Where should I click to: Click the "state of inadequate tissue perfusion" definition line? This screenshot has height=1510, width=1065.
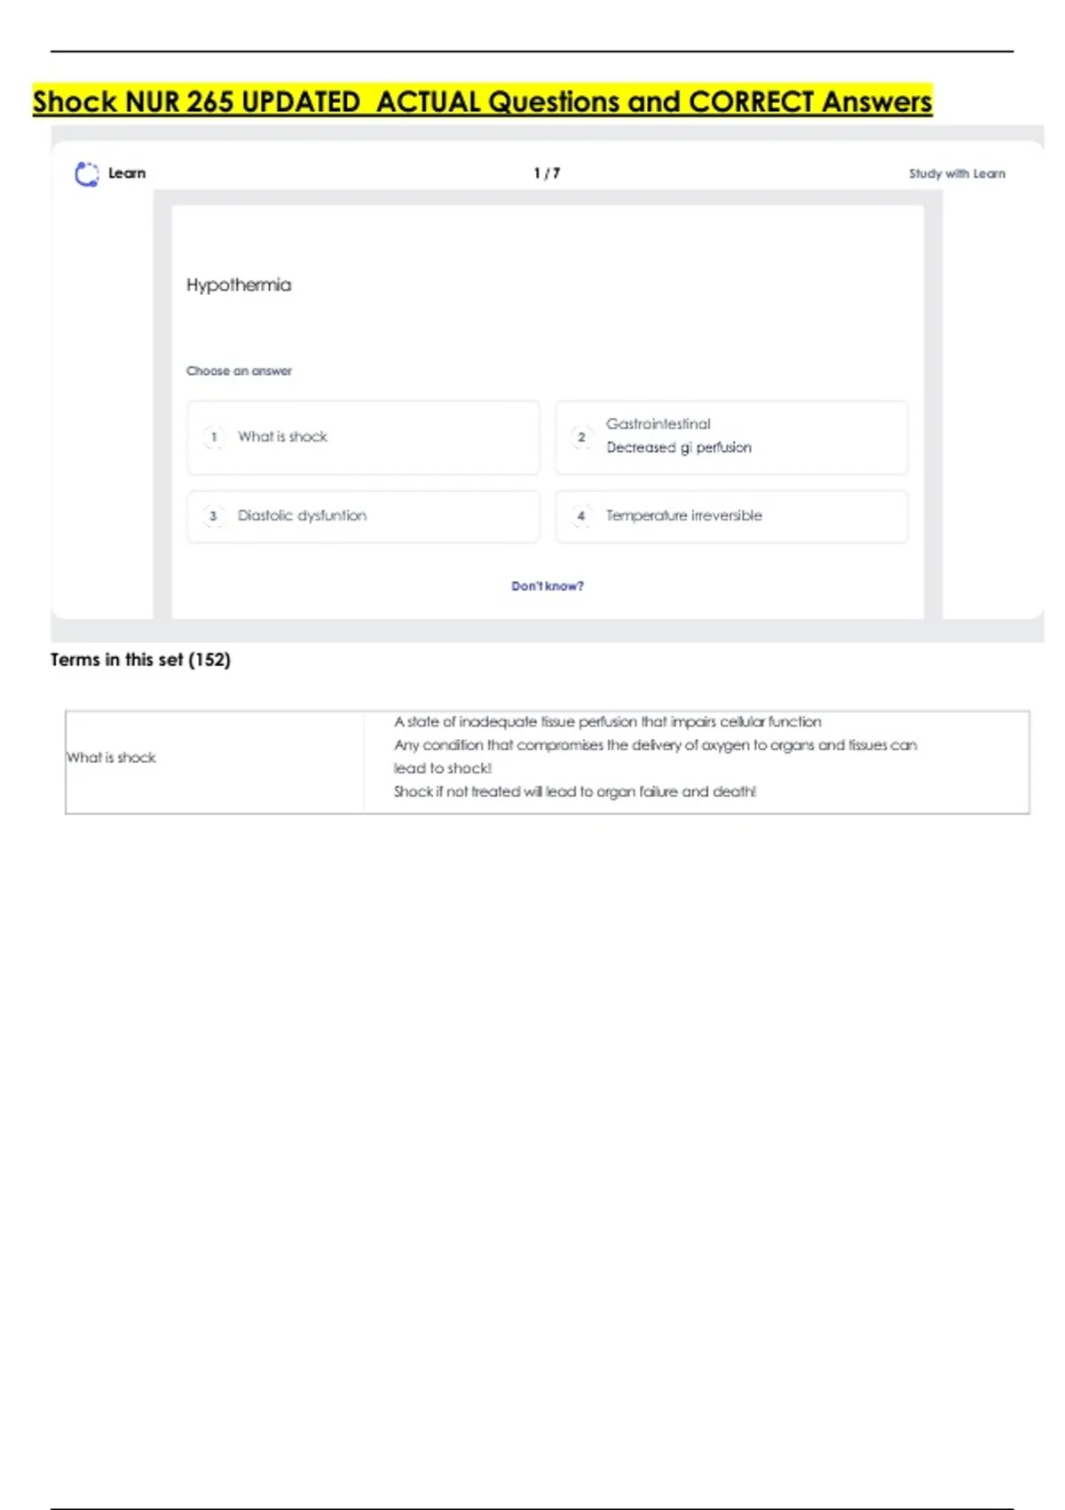click(608, 722)
